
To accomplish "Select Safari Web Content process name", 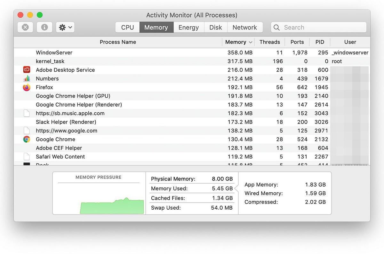I will coord(60,156).
